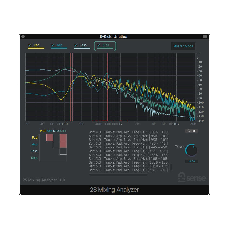This screenshot has height=229, width=229.
Task: Disable the Arp track checkbox
Action: tap(53, 45)
